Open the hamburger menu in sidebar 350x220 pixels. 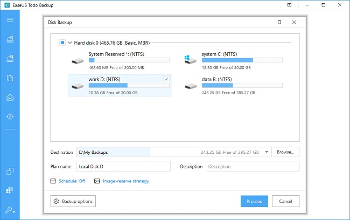(x=10, y=20)
